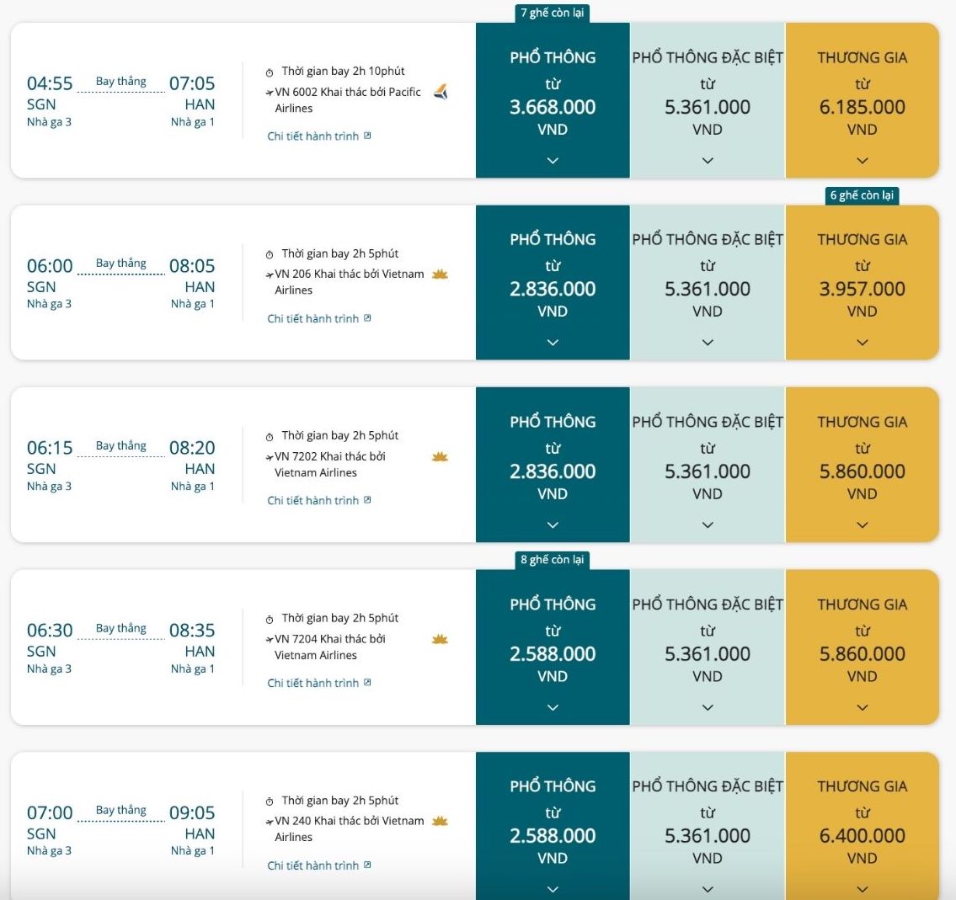956x900 pixels.
Task: Click lotus logo on VN 240 flight
Action: pos(440,822)
